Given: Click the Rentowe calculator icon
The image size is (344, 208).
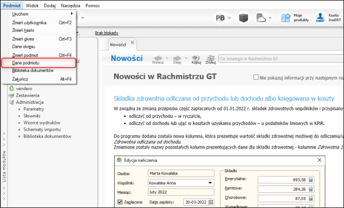Looking at the screenshot, I should tap(310, 189).
